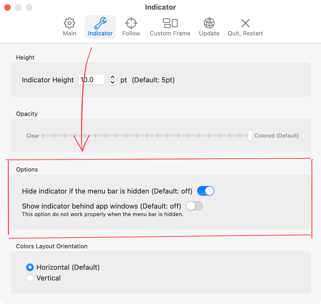This screenshot has height=304, width=321.
Task: Open the Custom Frame section
Action: click(x=170, y=27)
